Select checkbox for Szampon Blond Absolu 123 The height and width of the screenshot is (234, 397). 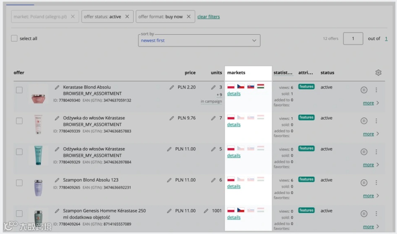(19, 183)
